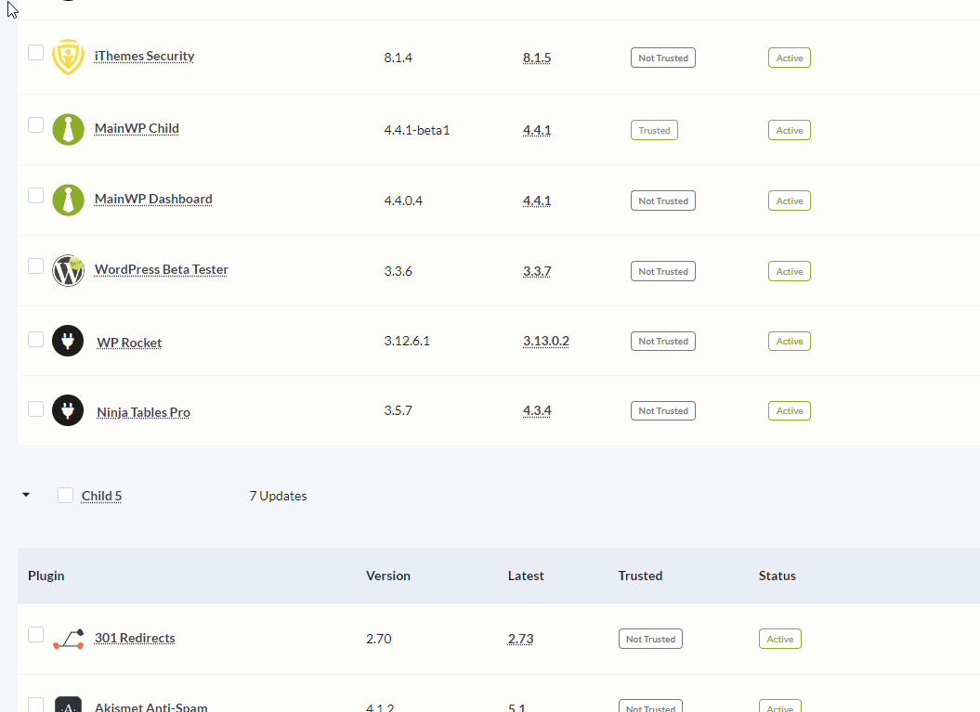Click Not Trusted label for WP Rocket

663,342
